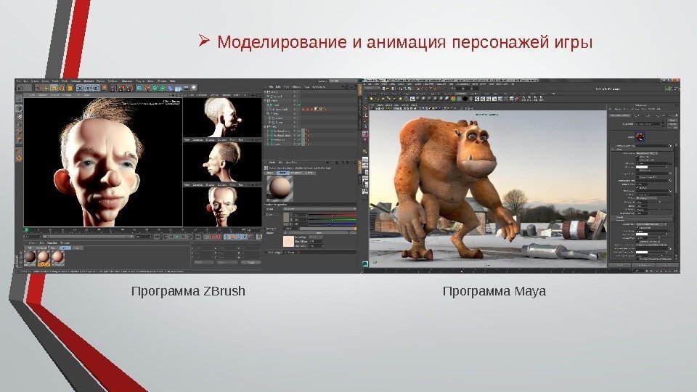Click the large skin material preview sphere
This screenshot has width=697, height=392.
click(280, 189)
